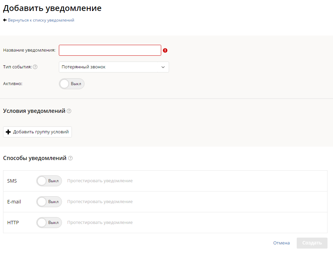Screen dimensions: 333x253
Task: Click the red error icon beside name field
Action: [x=165, y=50]
